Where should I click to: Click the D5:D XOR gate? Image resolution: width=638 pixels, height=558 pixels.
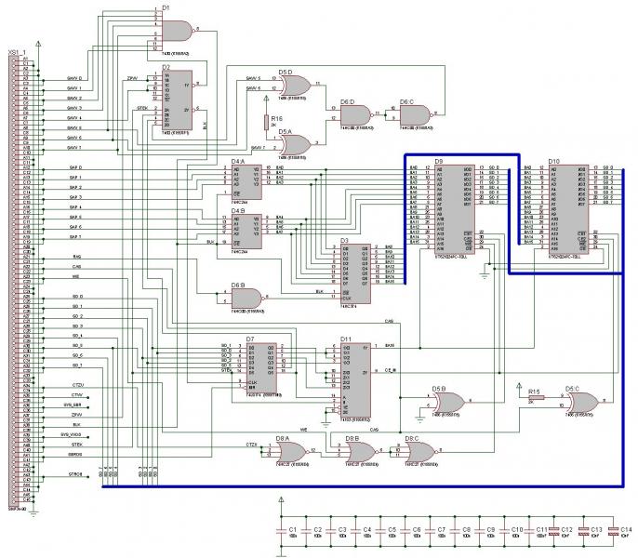pos(297,85)
